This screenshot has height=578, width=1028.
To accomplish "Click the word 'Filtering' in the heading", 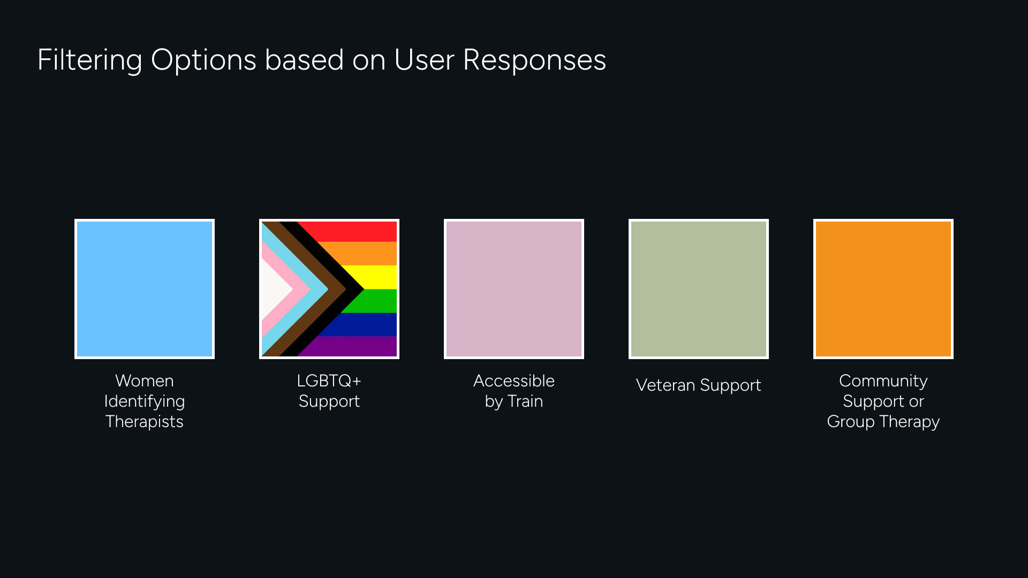I will pyautogui.click(x=89, y=59).
